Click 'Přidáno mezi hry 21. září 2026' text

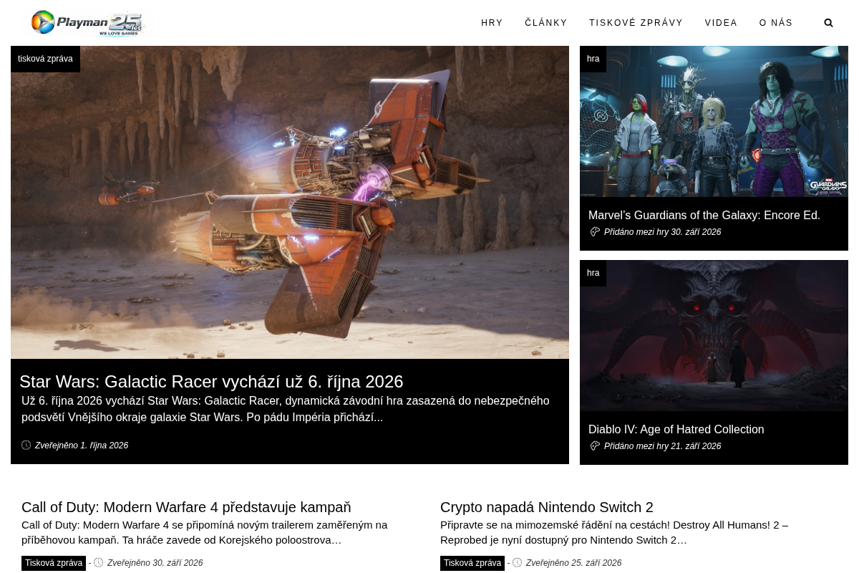pyautogui.click(x=662, y=446)
